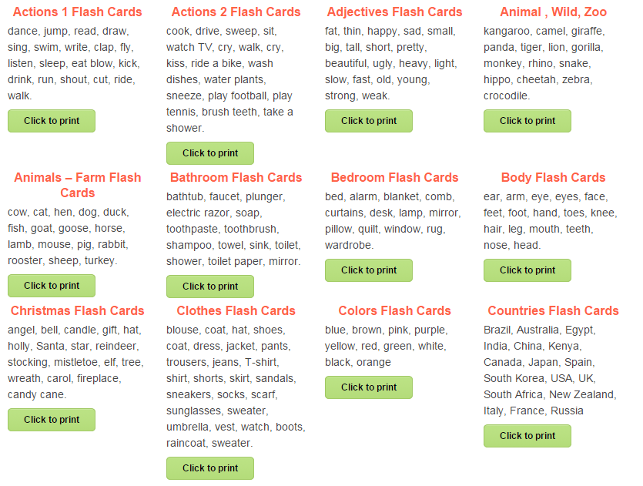This screenshot has height=486, width=643.
Task: Print the Animals – Farm flash cards
Action: (x=52, y=286)
